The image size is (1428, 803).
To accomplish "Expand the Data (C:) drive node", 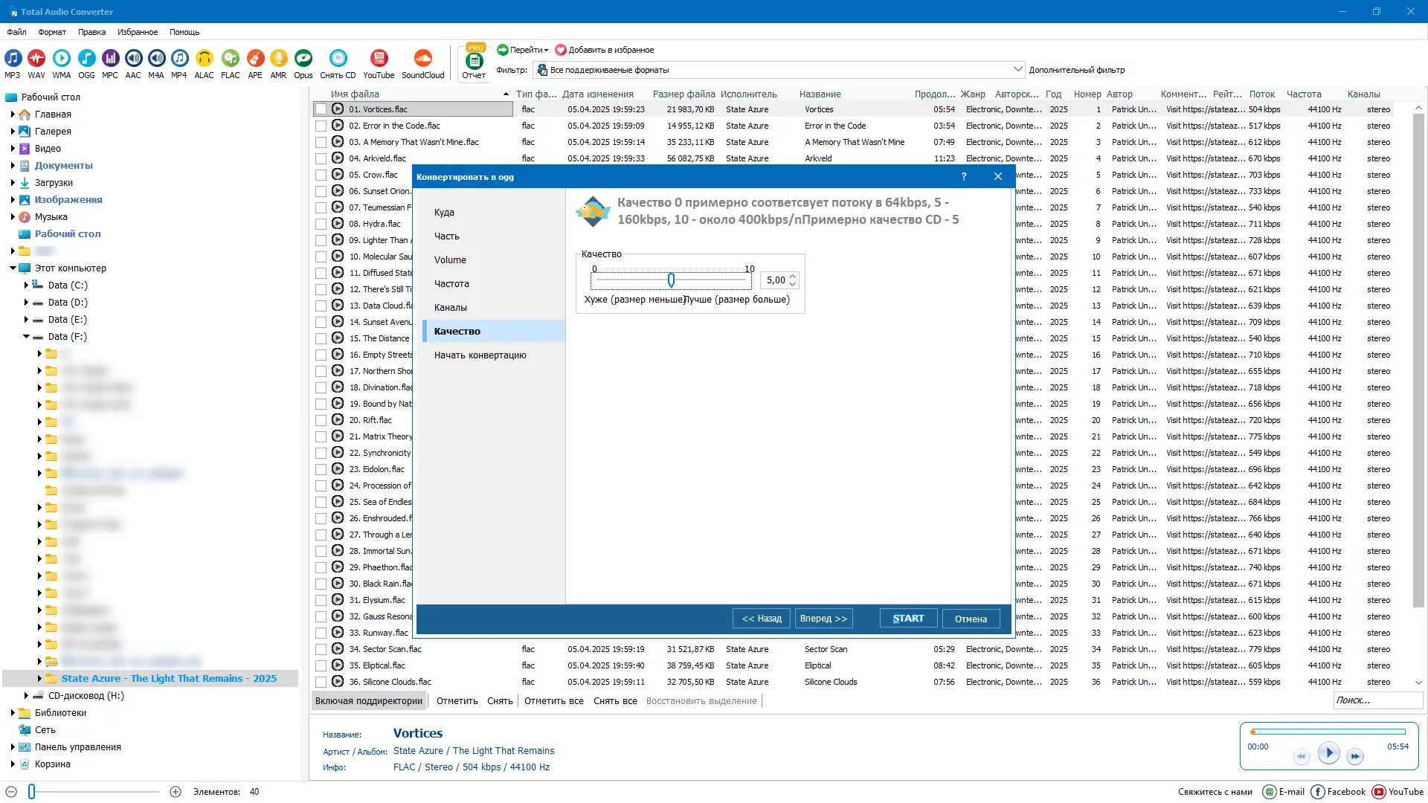I will (x=26, y=286).
